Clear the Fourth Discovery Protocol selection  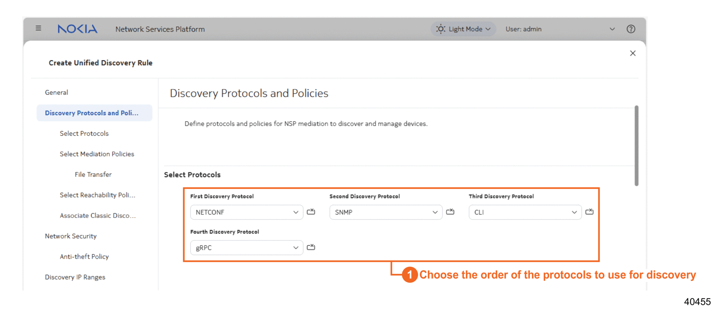(x=311, y=247)
